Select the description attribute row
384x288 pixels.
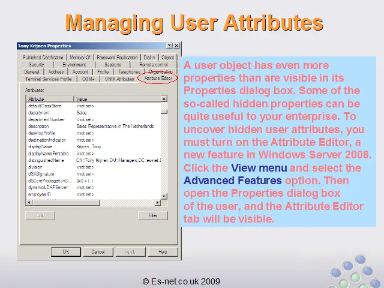[39, 126]
